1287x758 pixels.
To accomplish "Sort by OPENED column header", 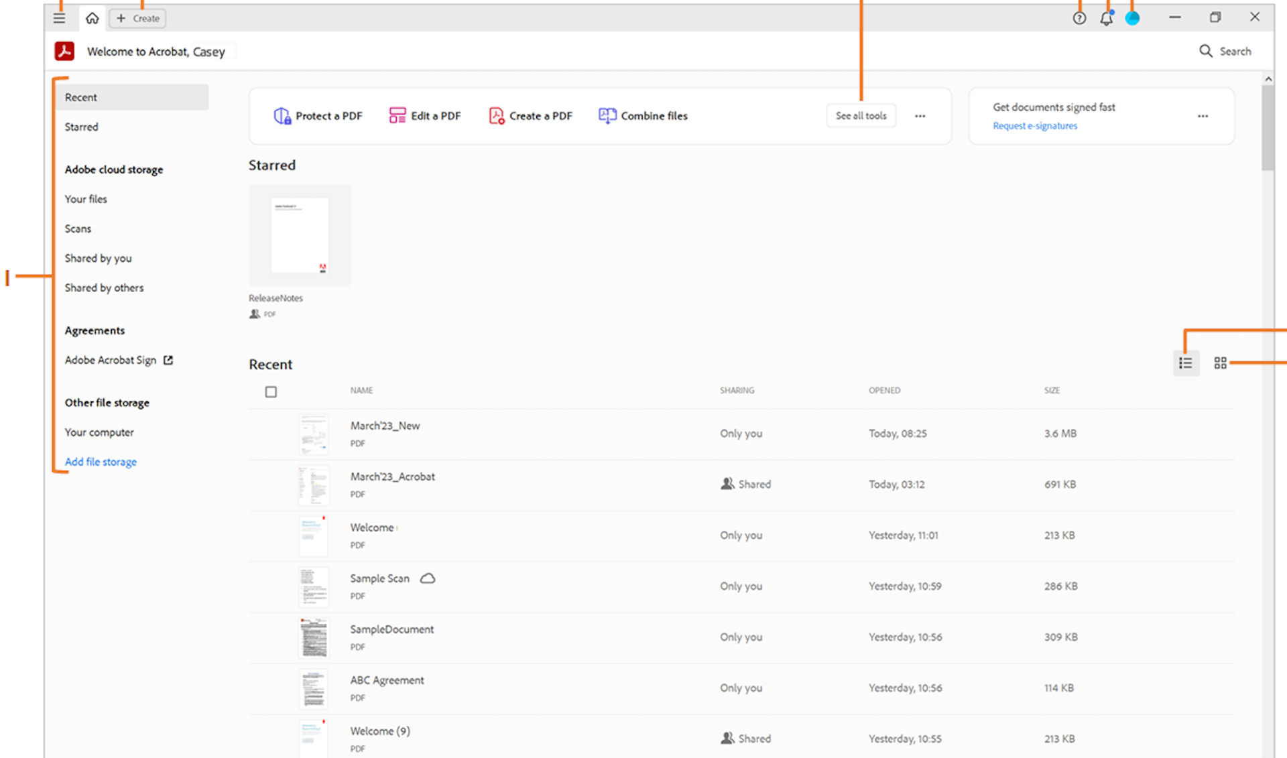I will [884, 390].
